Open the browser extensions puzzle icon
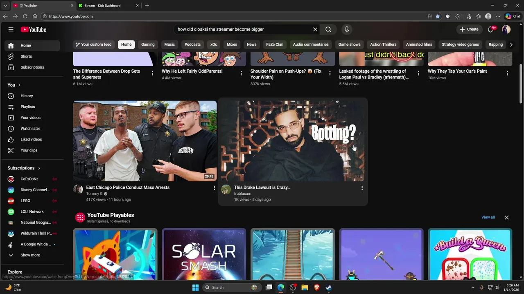This screenshot has width=524, height=294. click(x=458, y=16)
